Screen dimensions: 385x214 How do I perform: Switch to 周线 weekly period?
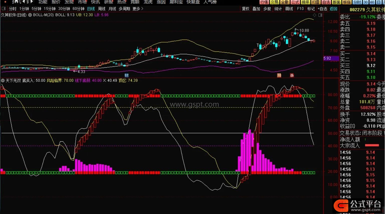(101, 9)
